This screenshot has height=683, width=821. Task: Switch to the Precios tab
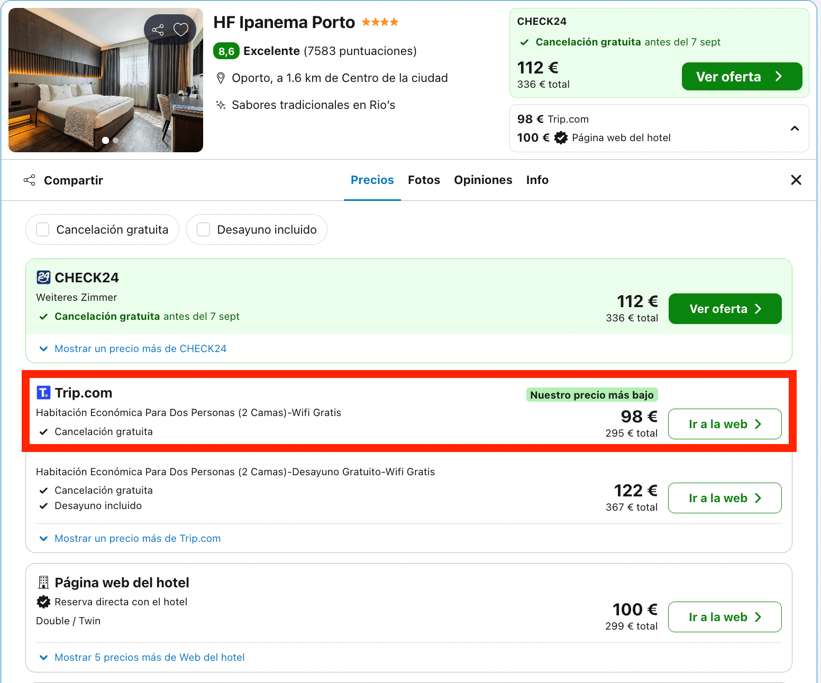point(372,180)
